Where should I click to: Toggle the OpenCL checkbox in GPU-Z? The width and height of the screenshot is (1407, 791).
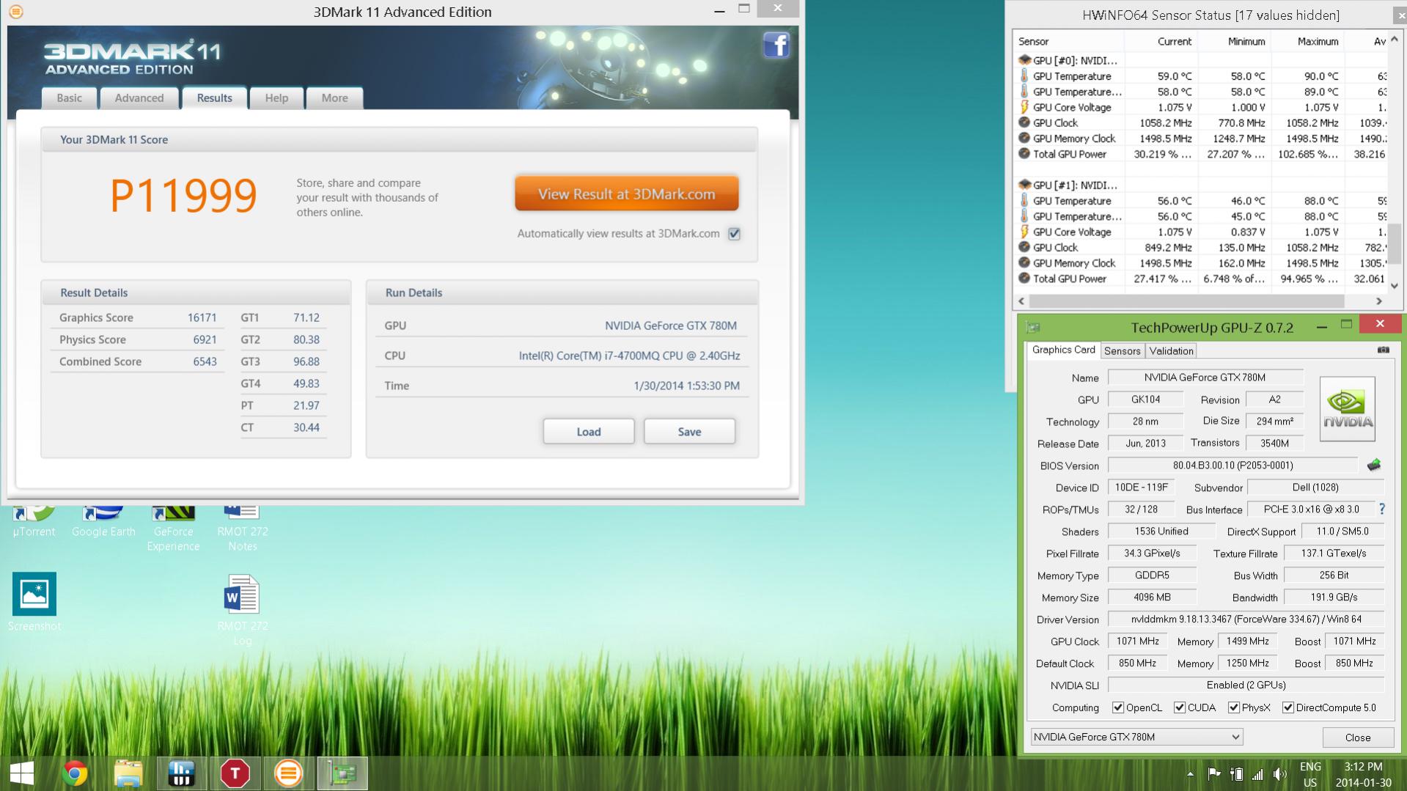coord(1118,707)
